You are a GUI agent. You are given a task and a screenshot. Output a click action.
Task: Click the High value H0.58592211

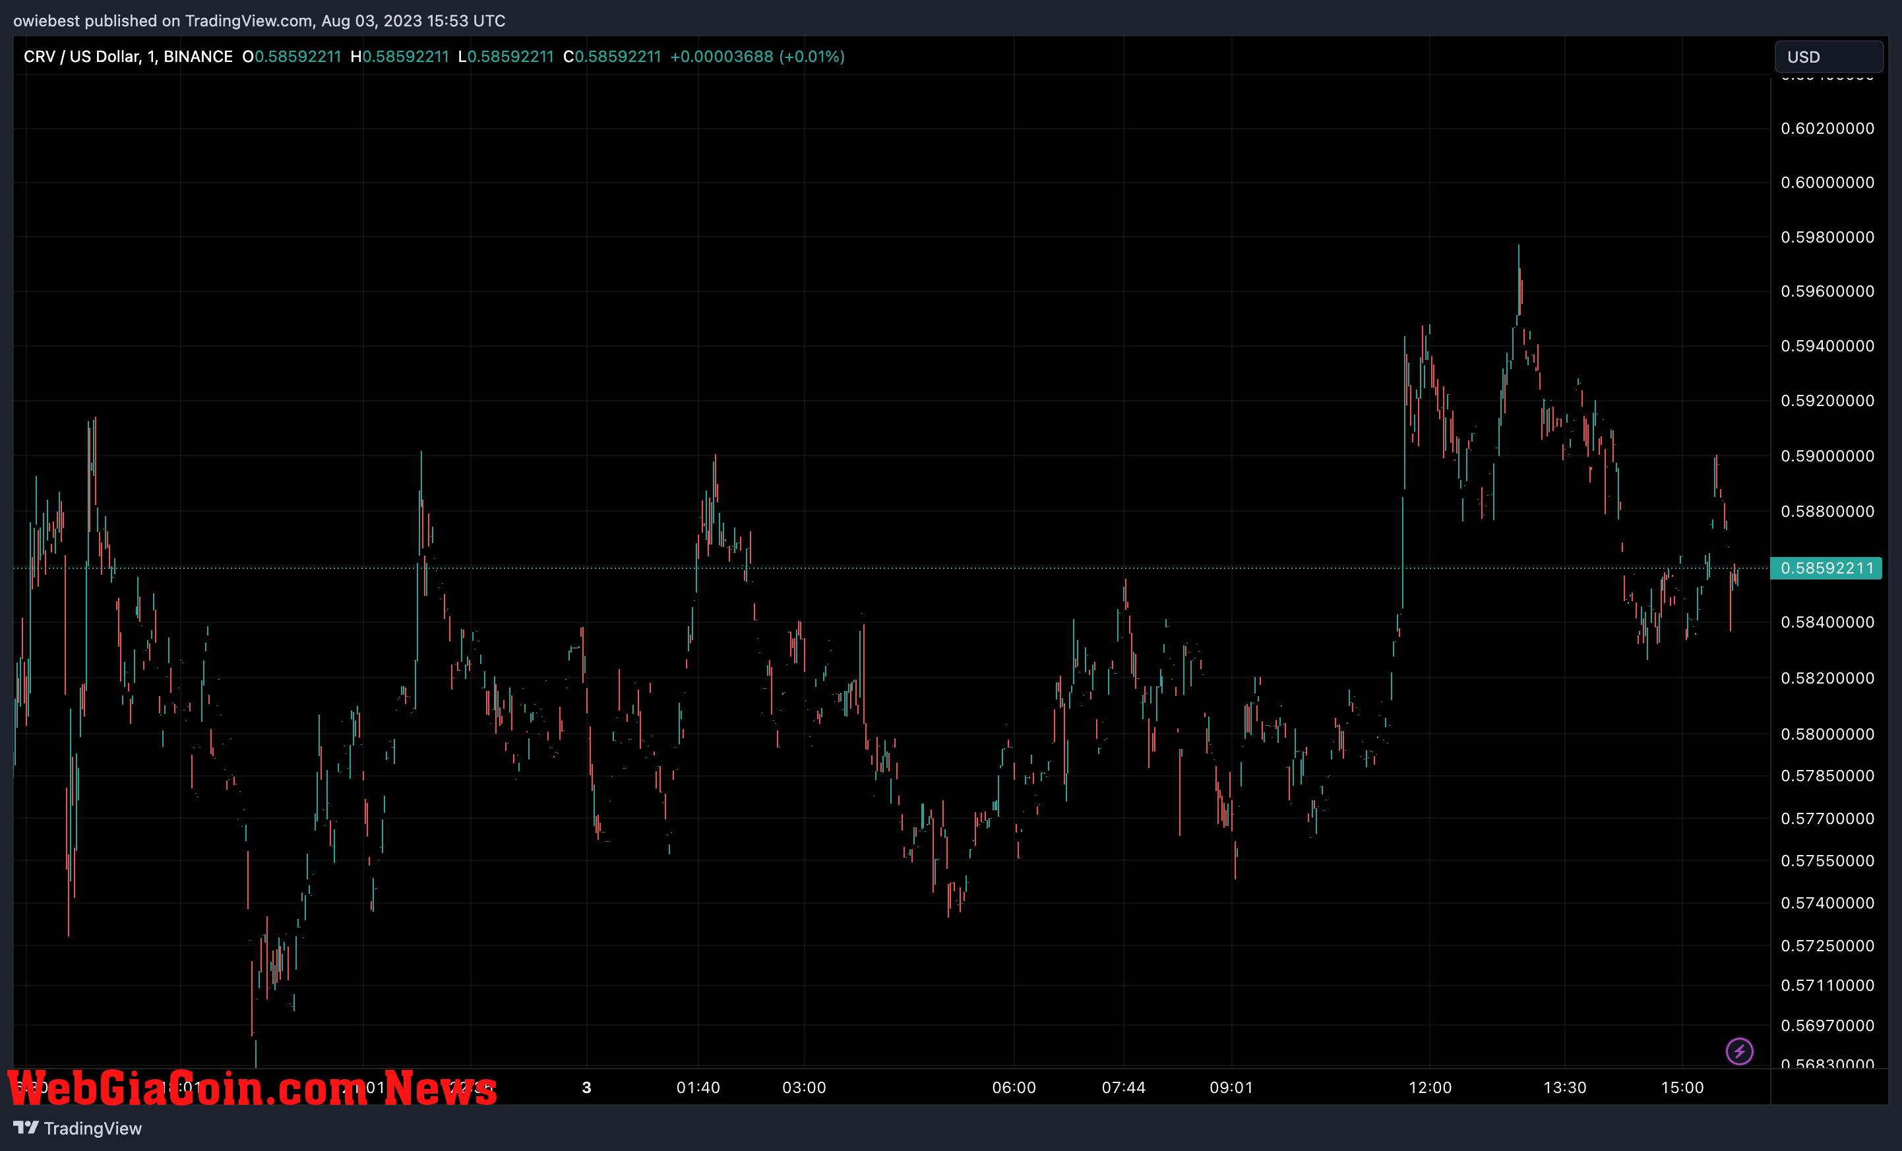(400, 56)
